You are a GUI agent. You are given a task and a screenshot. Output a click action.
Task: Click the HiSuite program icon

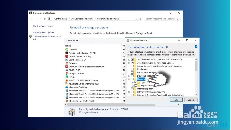[x=67, y=77]
